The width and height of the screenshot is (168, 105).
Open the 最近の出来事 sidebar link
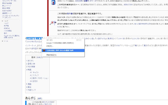tap(7, 3)
